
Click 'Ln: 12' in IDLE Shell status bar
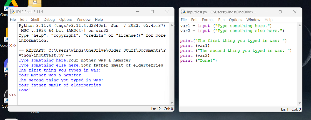click(156, 109)
